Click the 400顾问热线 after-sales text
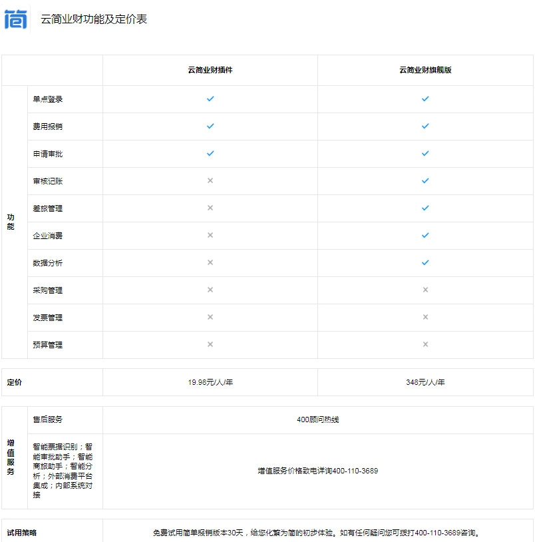Screen dimensions: 535x542 (x=317, y=419)
